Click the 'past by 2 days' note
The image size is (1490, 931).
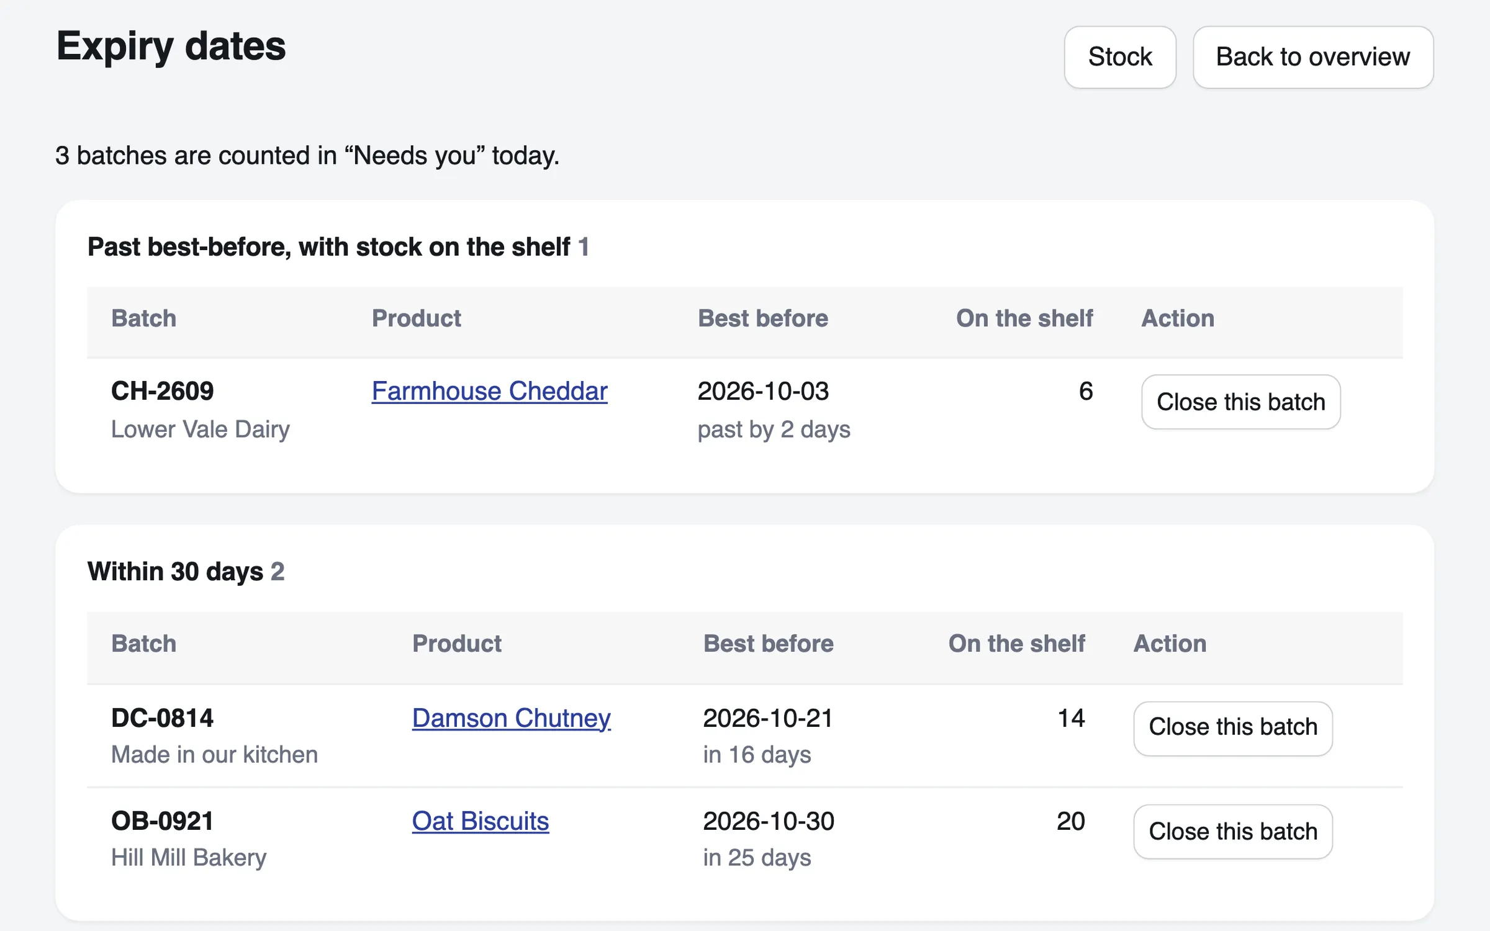(x=774, y=430)
